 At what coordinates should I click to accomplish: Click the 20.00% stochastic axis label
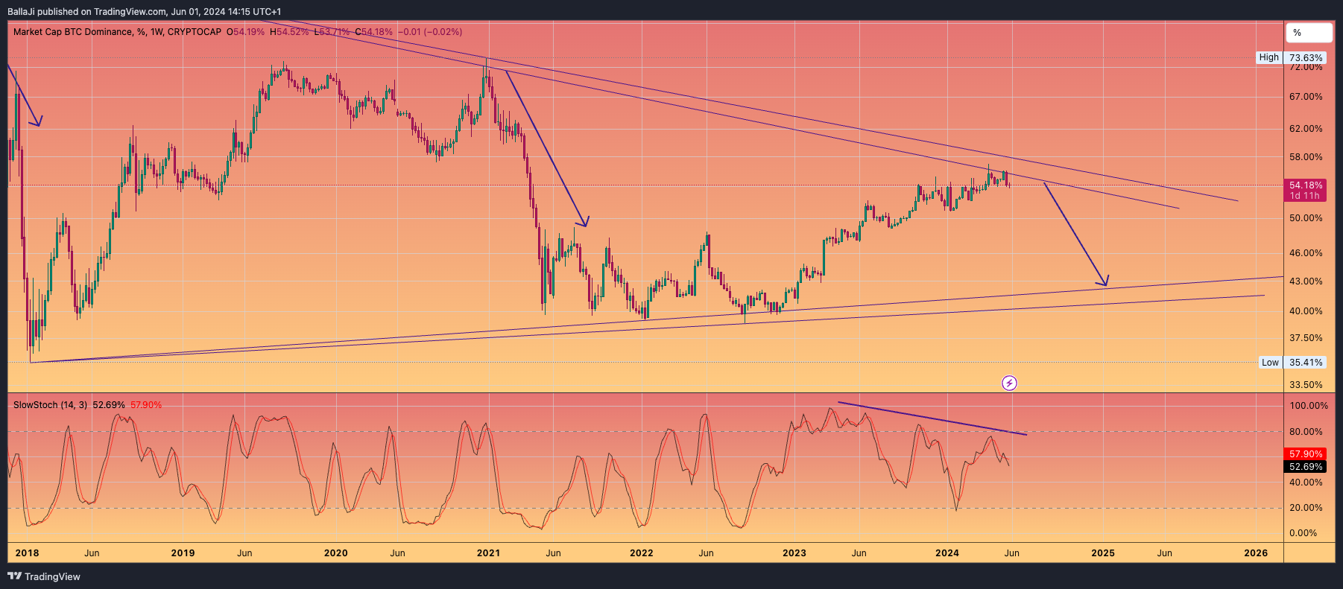[1306, 508]
